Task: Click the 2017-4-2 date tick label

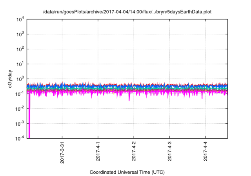Action: (x=134, y=151)
